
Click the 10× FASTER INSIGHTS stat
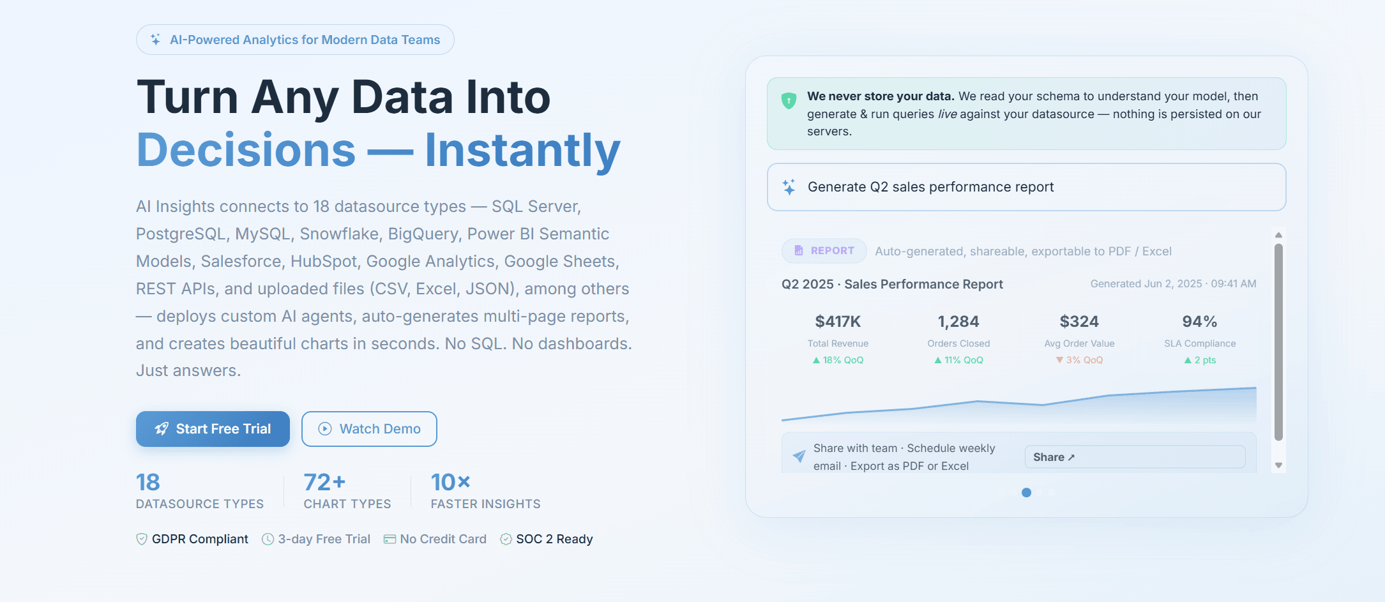[x=485, y=491]
